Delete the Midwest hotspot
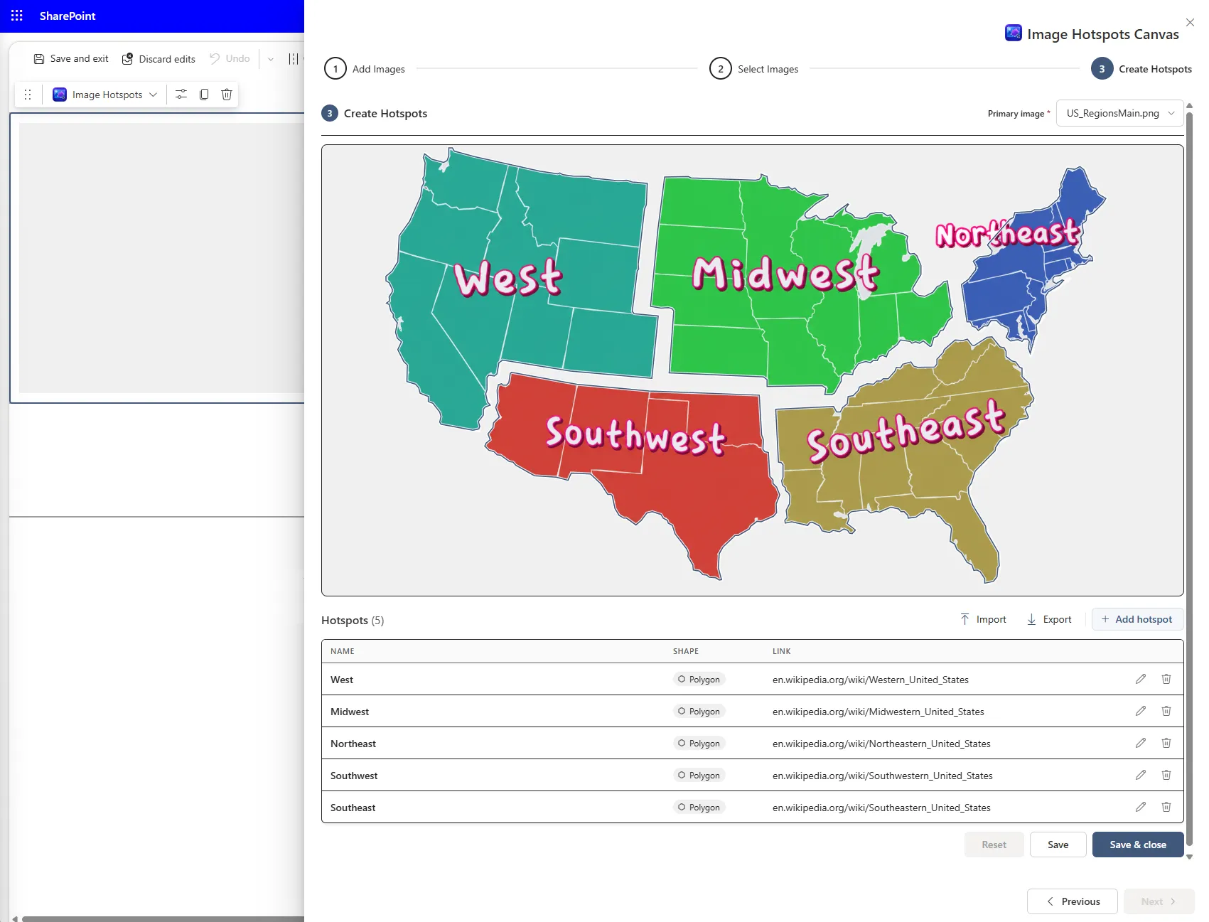1209x922 pixels. (1166, 711)
